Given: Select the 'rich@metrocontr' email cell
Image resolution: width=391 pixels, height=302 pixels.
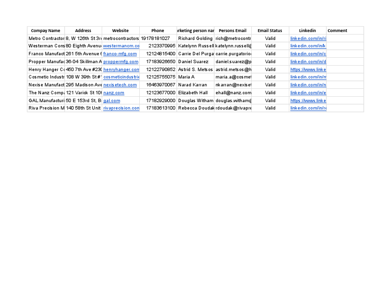Looking at the screenshot, I should [x=233, y=38].
